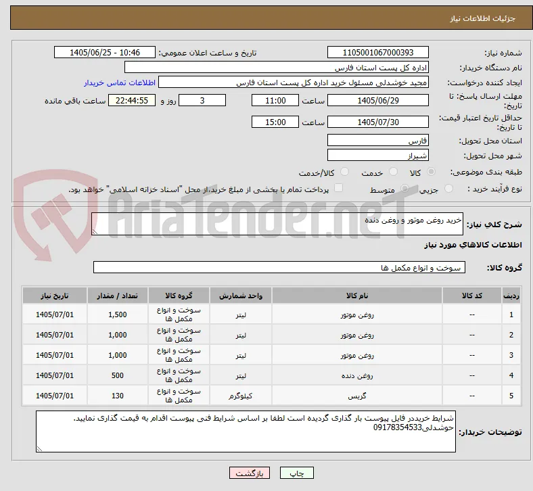
Task: Select the خدمت radio button
Action: pos(393,172)
